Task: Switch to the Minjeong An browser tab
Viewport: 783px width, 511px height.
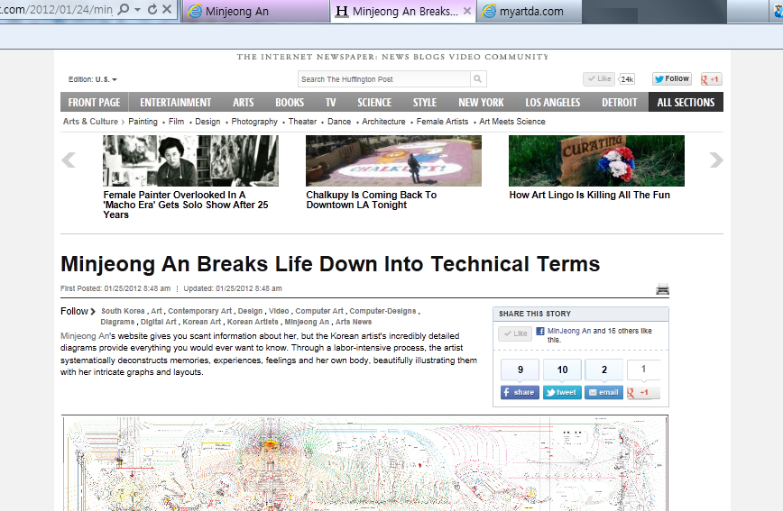Action: coord(255,11)
